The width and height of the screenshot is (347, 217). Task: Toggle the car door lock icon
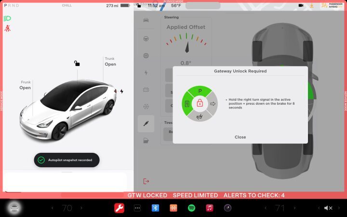[x=77, y=63]
